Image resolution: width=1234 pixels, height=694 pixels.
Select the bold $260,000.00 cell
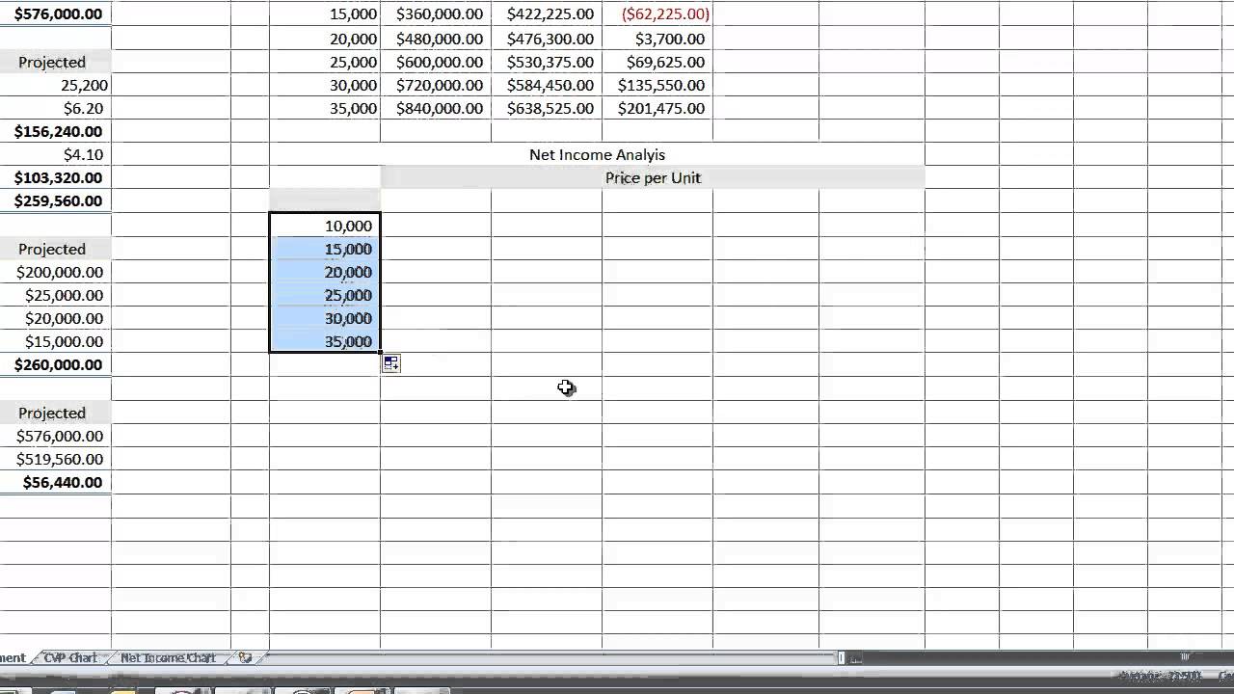pyautogui.click(x=55, y=364)
